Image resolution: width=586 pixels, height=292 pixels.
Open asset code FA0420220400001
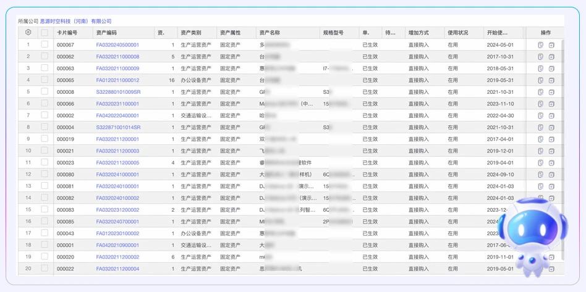point(117,116)
